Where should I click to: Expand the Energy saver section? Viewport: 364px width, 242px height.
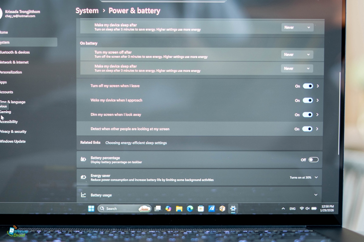(316, 178)
